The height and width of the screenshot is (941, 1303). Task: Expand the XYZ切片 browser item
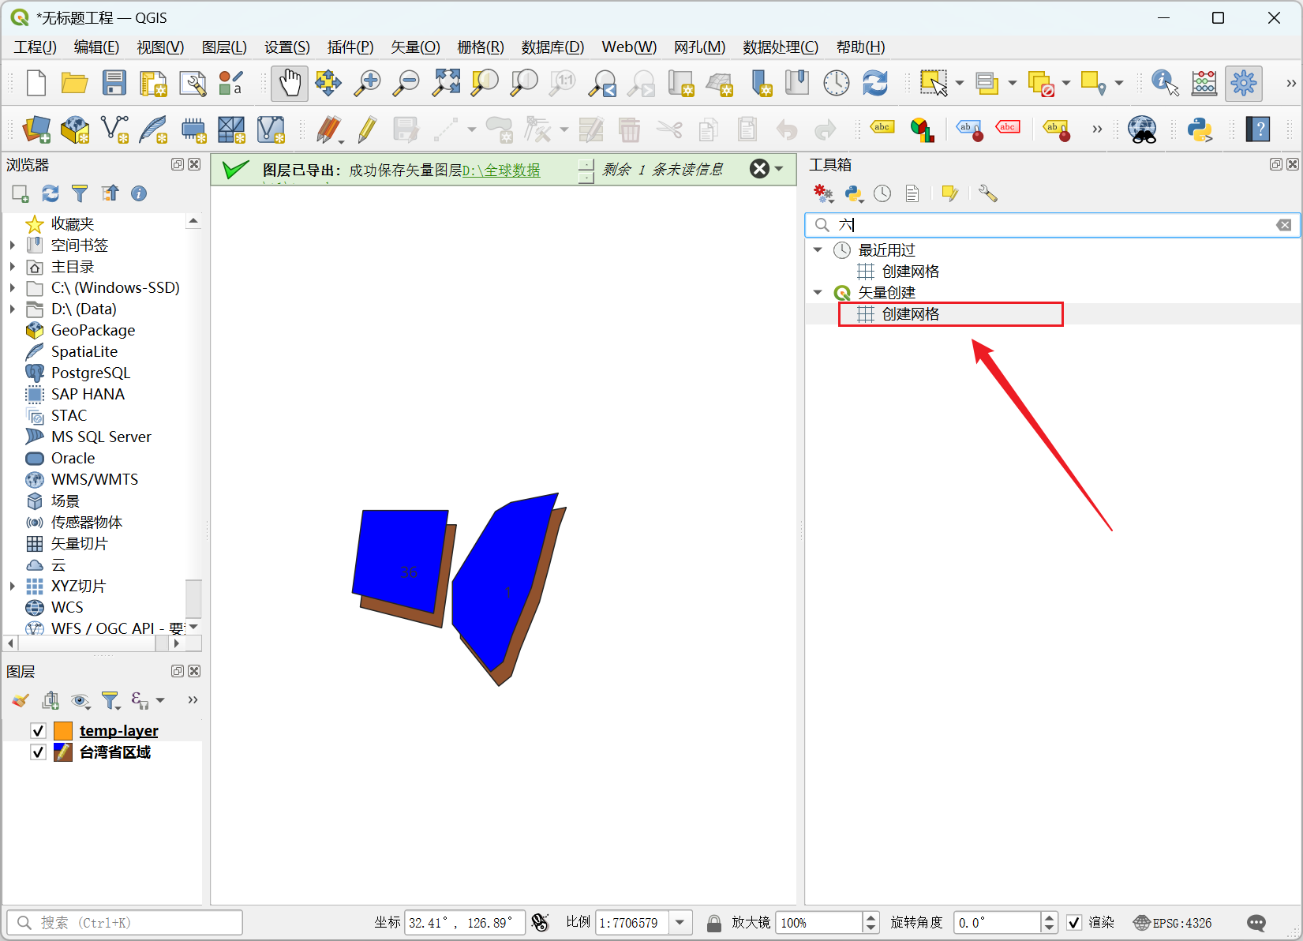(13, 587)
